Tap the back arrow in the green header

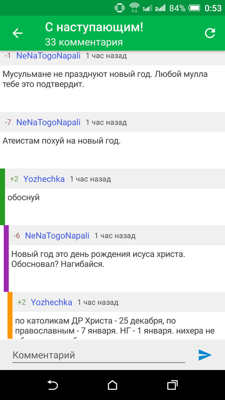17,33
